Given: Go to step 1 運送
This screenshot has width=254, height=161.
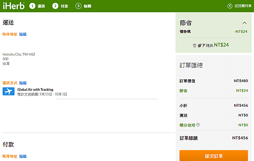Looking at the screenshot, I should [x=37, y=6].
